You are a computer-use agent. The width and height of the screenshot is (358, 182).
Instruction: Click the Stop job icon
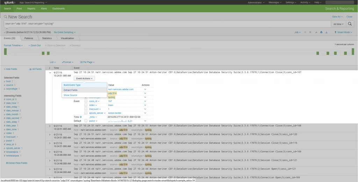[310, 32]
